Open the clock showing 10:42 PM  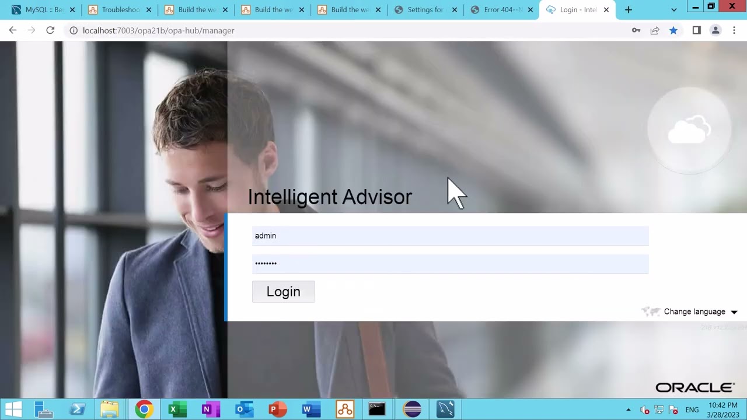723,409
